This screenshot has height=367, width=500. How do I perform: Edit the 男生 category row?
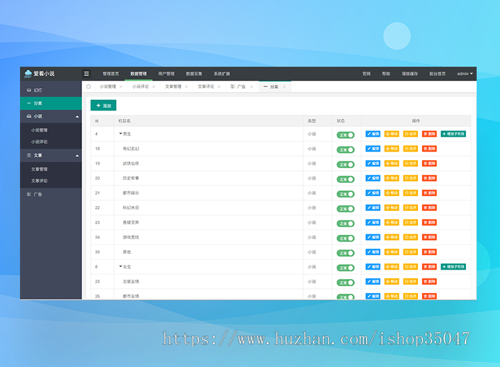tap(373, 134)
